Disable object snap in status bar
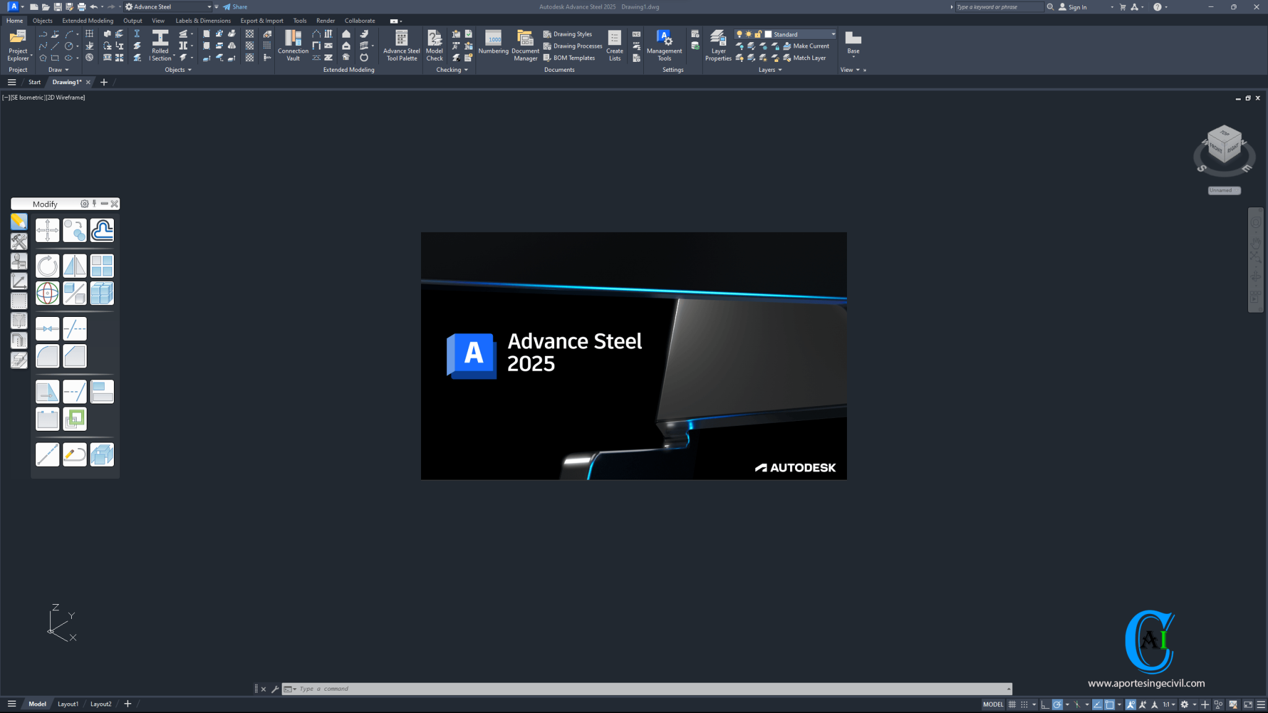 (x=1109, y=704)
